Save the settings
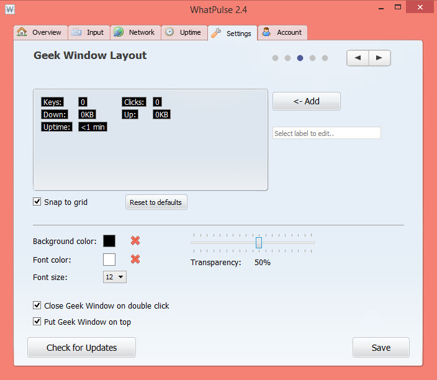This screenshot has height=380, width=437. pos(381,347)
